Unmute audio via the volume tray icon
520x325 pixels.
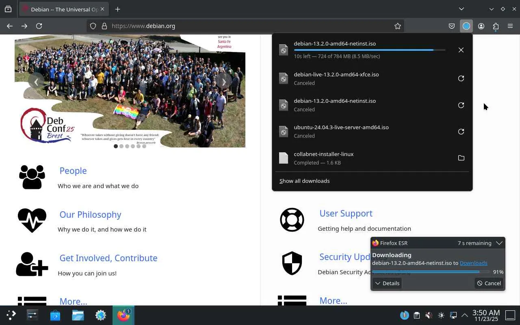click(x=429, y=315)
